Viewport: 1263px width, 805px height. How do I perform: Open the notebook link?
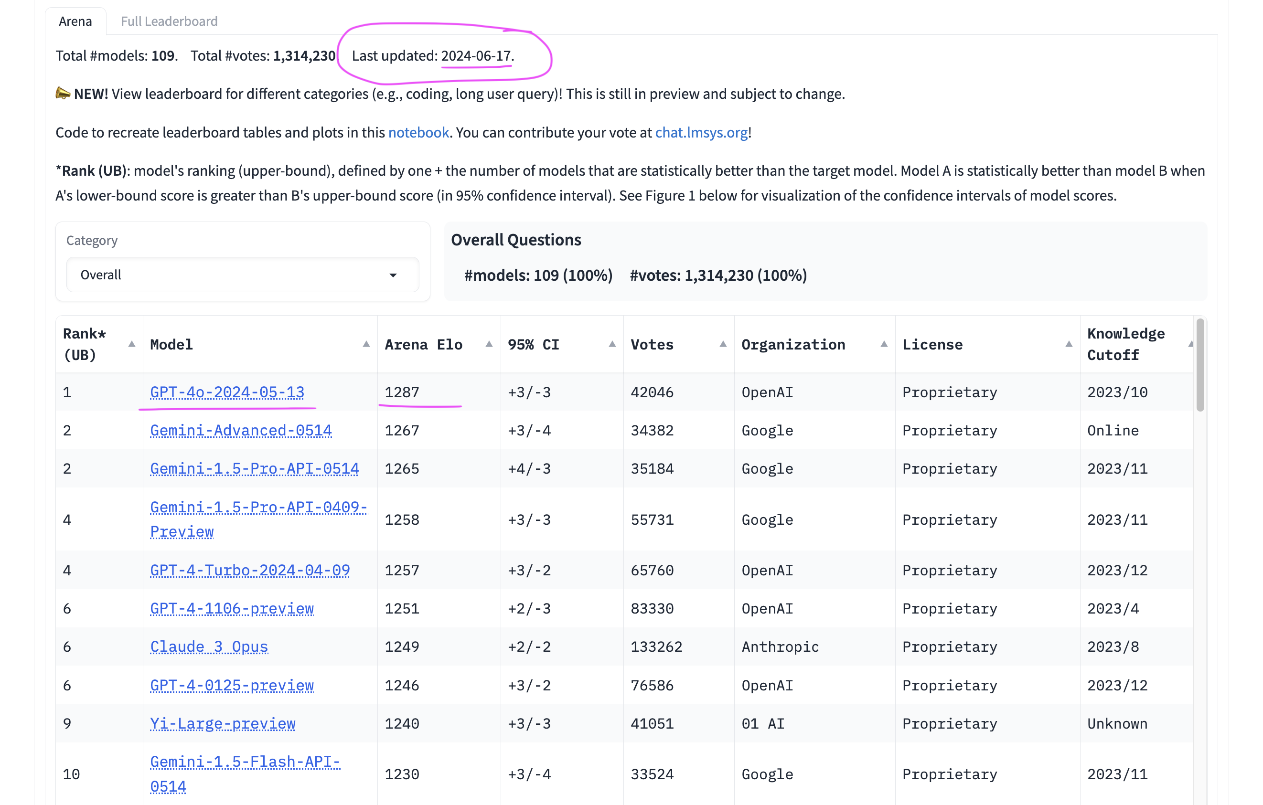(418, 133)
